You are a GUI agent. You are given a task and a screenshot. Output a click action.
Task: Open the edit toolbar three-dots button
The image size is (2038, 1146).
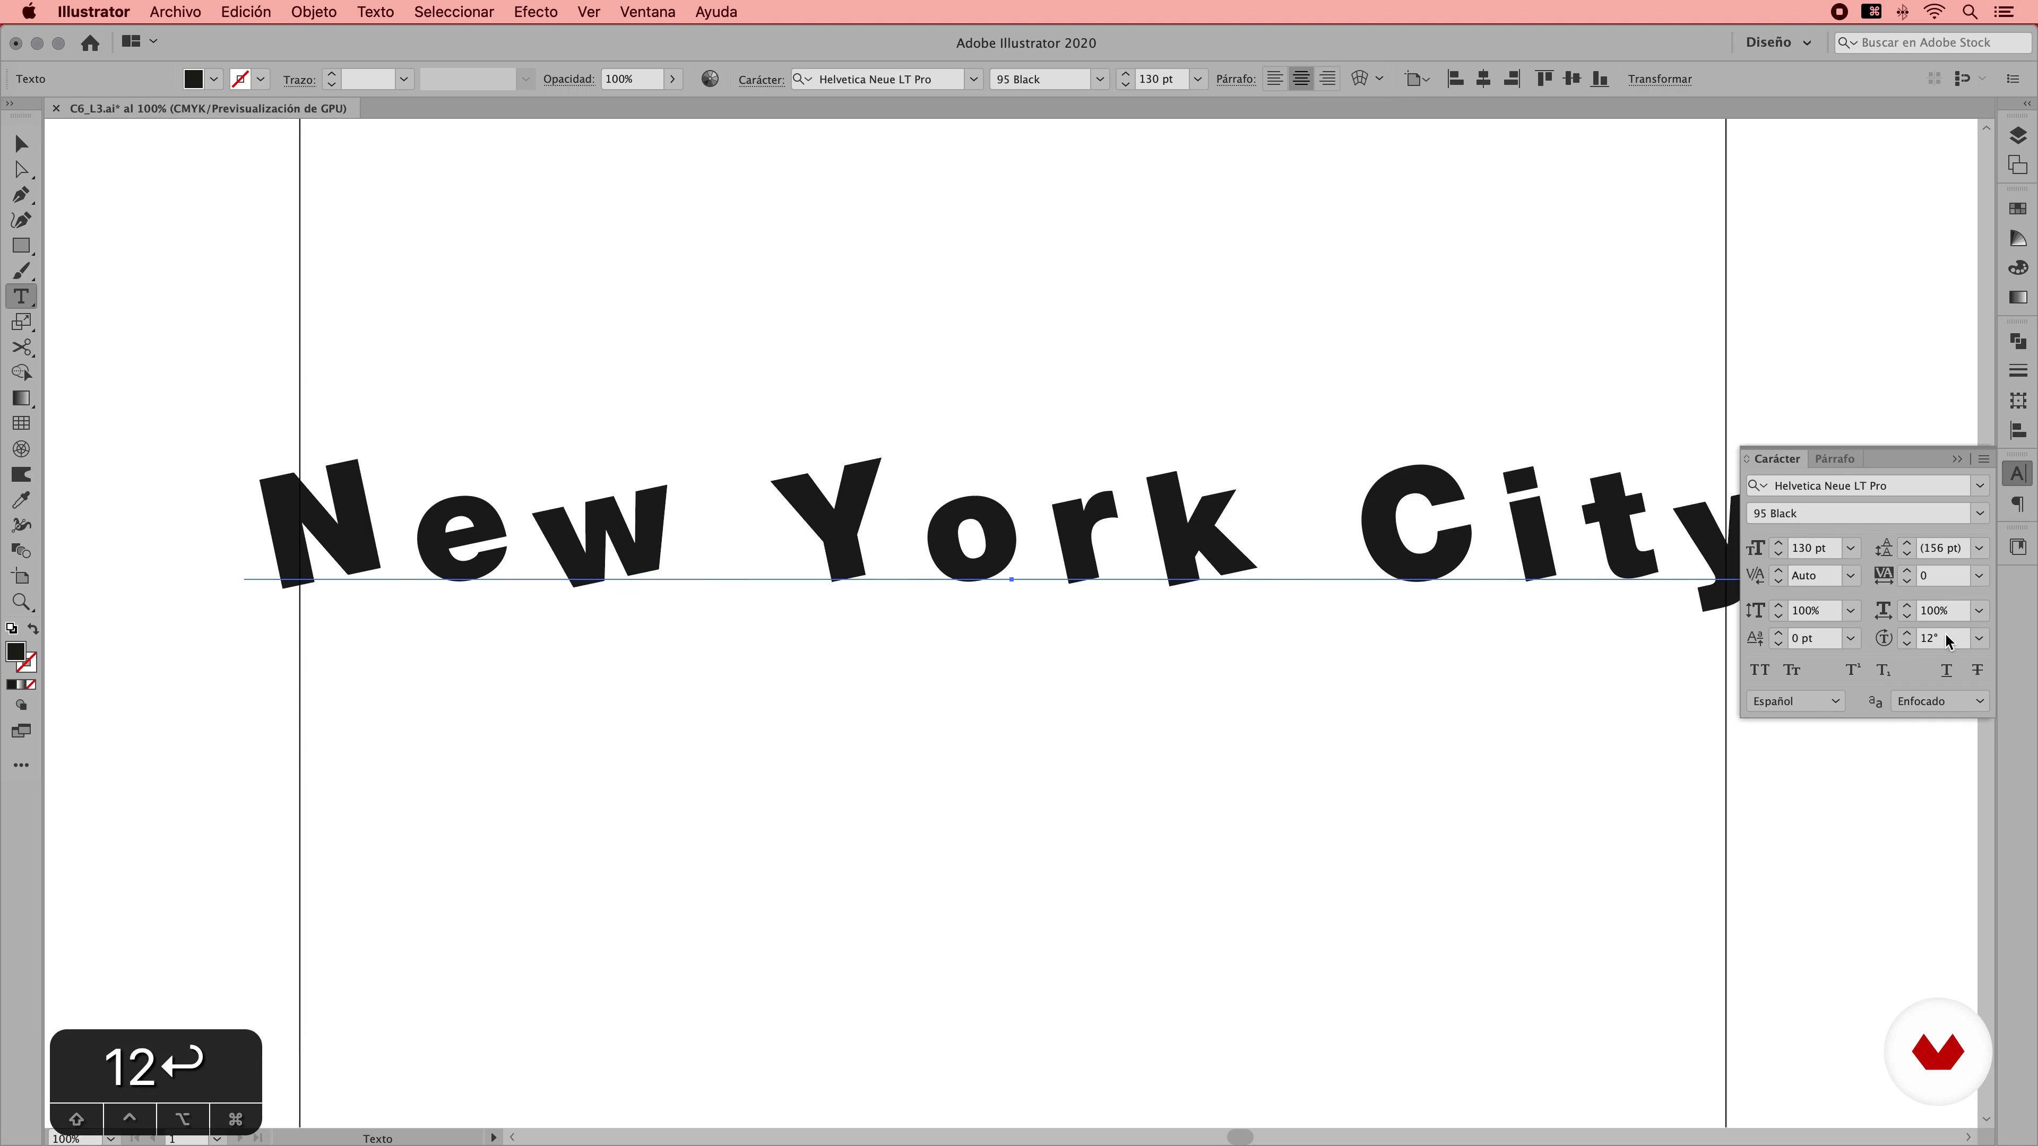click(x=21, y=765)
